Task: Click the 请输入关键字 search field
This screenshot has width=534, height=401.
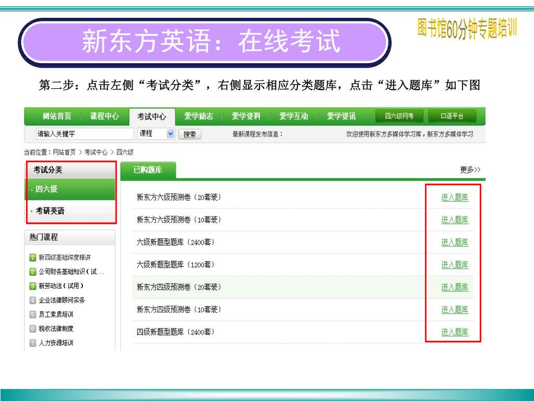Action: (85, 134)
